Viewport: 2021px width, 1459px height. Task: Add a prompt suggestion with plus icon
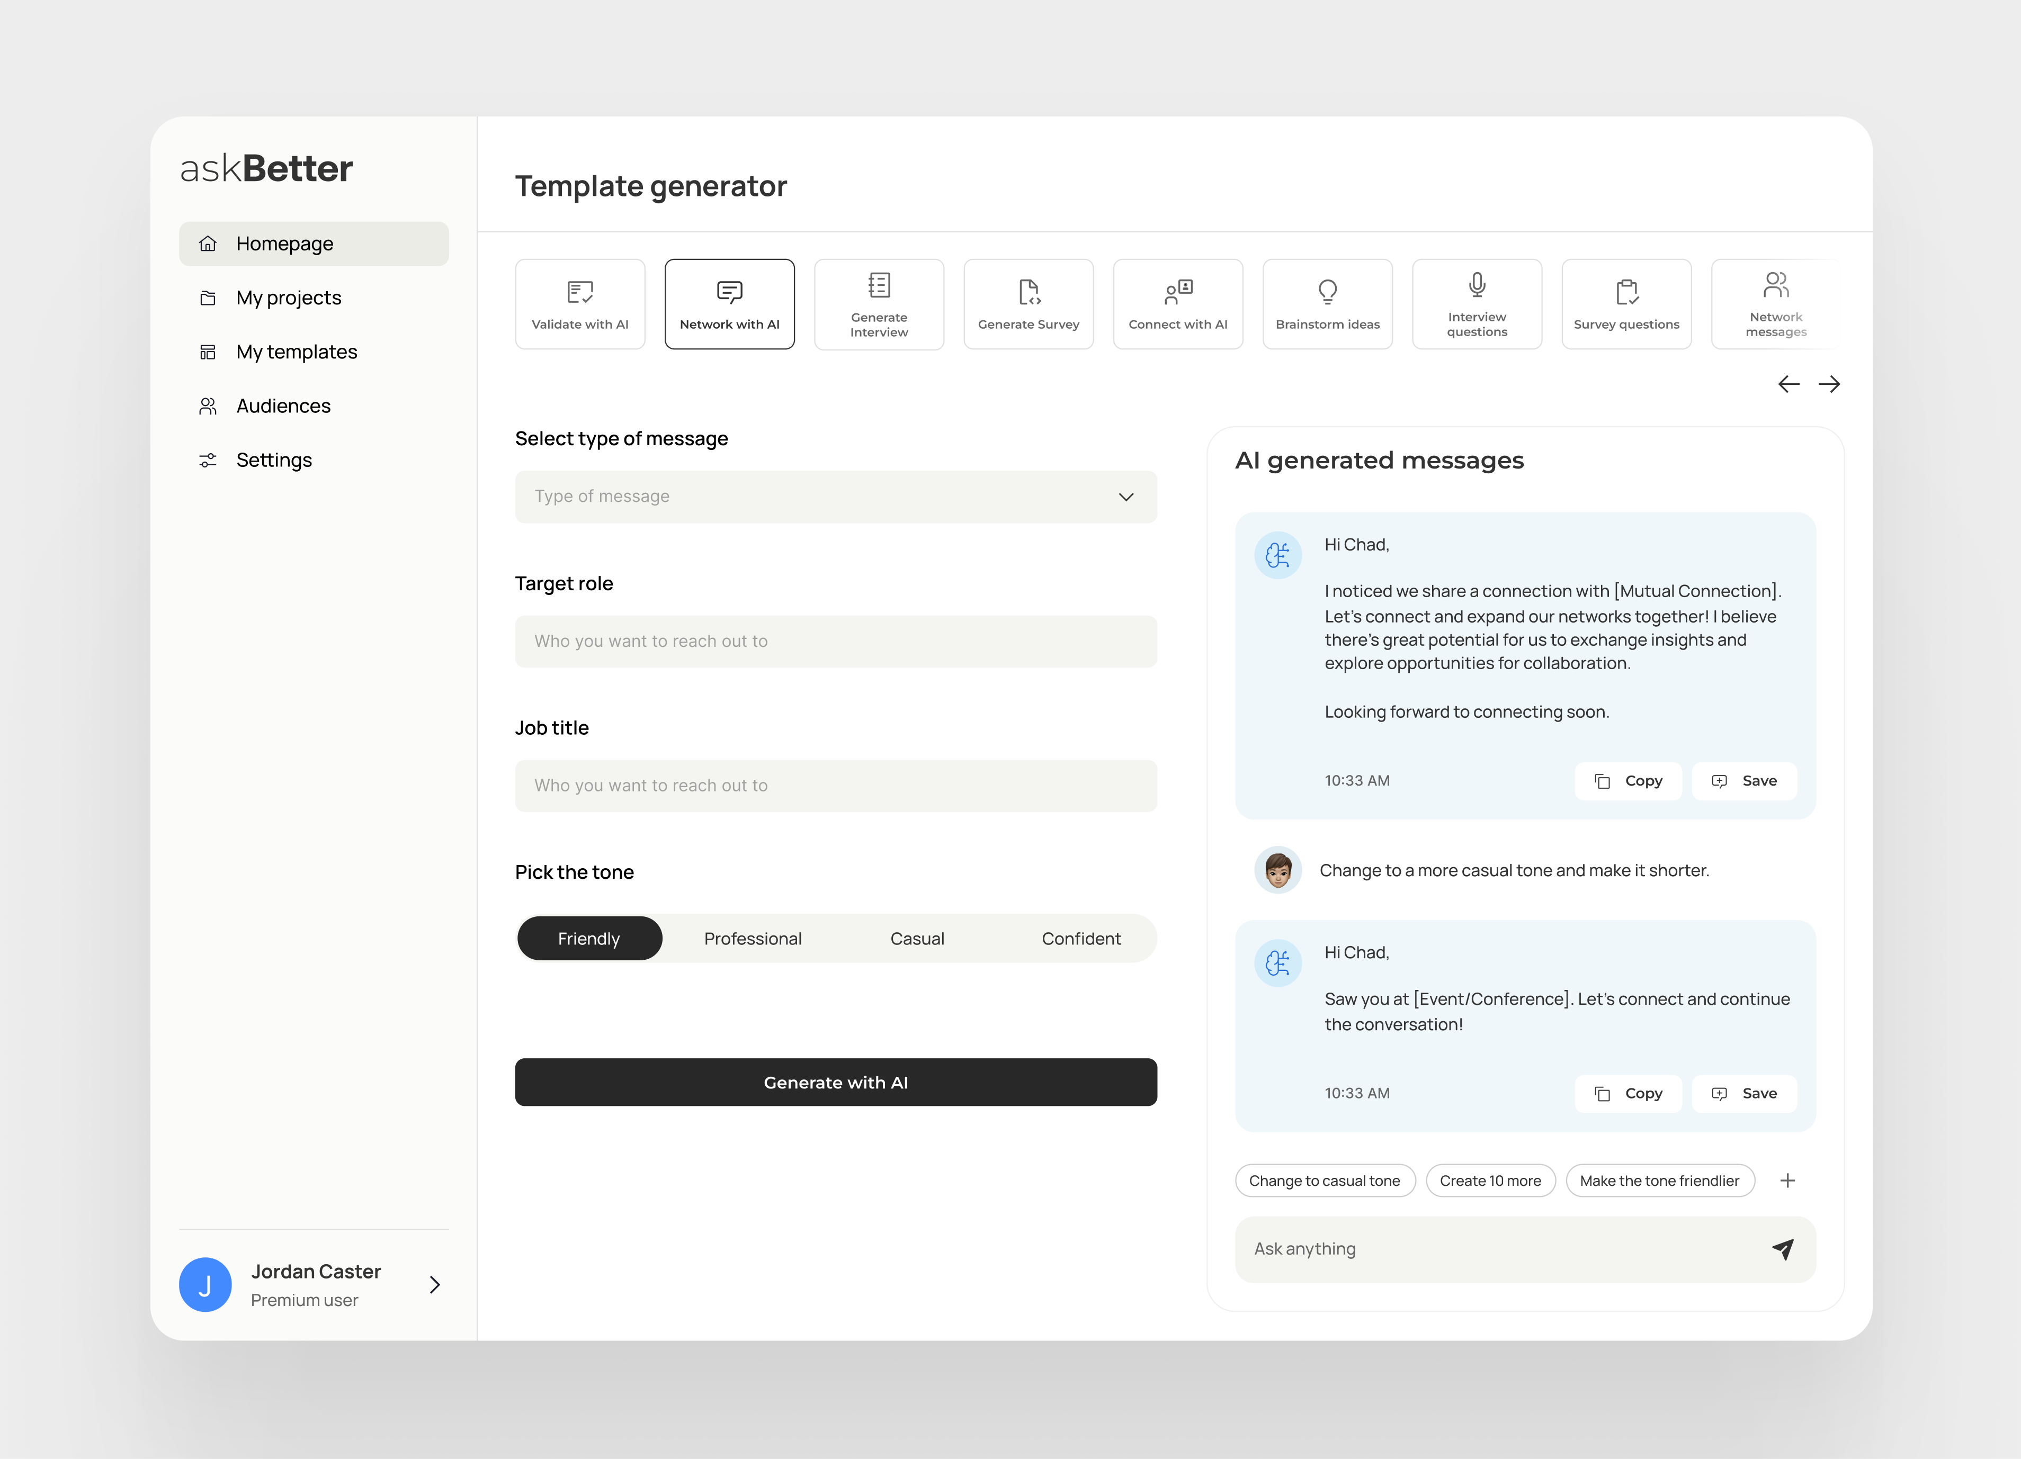pos(1786,1180)
